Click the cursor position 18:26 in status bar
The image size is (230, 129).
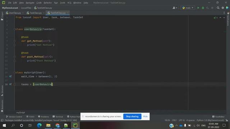point(167,120)
